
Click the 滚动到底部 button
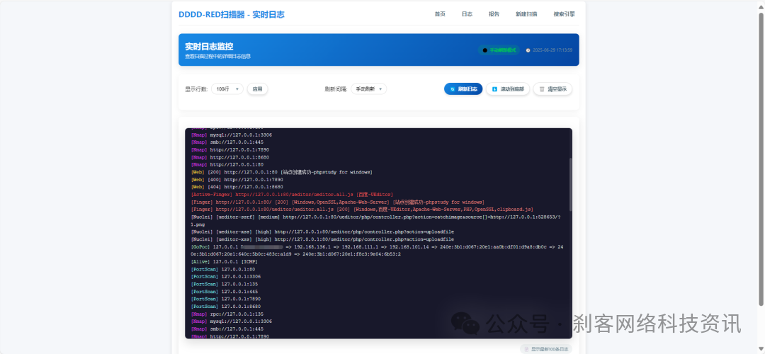[507, 89]
